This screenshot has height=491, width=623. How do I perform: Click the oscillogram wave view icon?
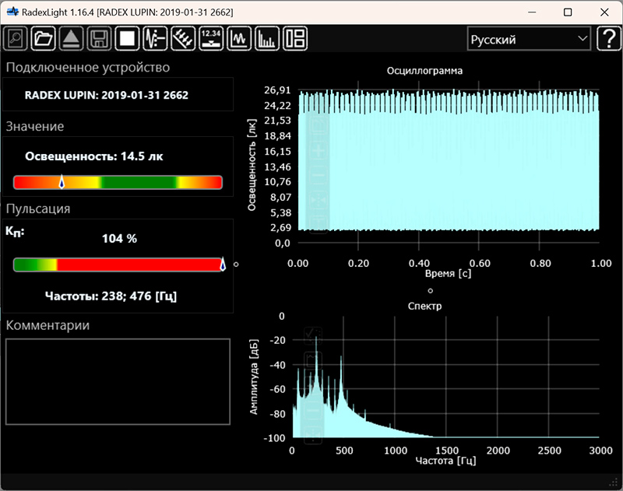tap(239, 38)
